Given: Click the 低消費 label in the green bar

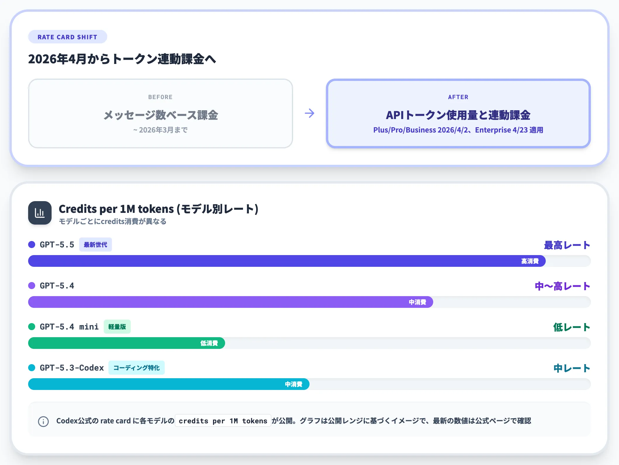Looking at the screenshot, I should [x=209, y=343].
